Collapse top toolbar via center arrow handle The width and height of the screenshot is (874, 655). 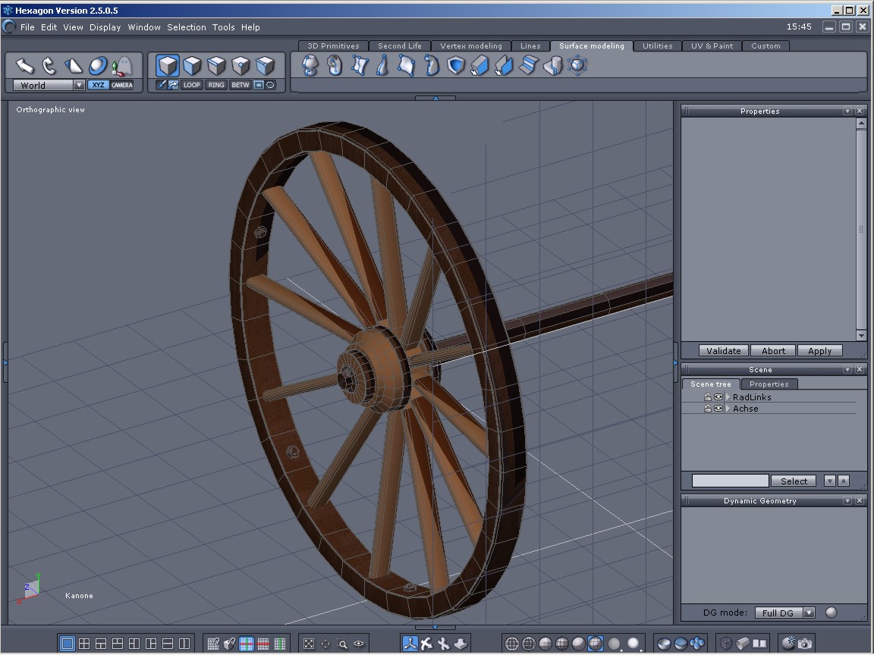435,98
